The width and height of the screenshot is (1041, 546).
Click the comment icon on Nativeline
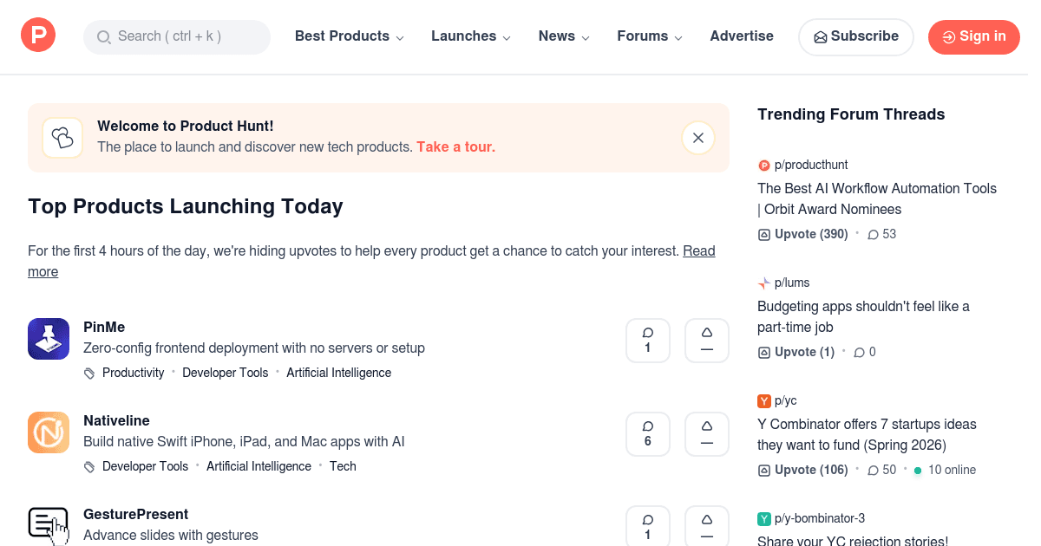(x=647, y=433)
